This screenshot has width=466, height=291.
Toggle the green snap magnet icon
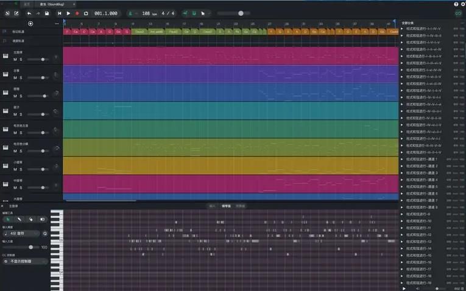[x=194, y=13]
